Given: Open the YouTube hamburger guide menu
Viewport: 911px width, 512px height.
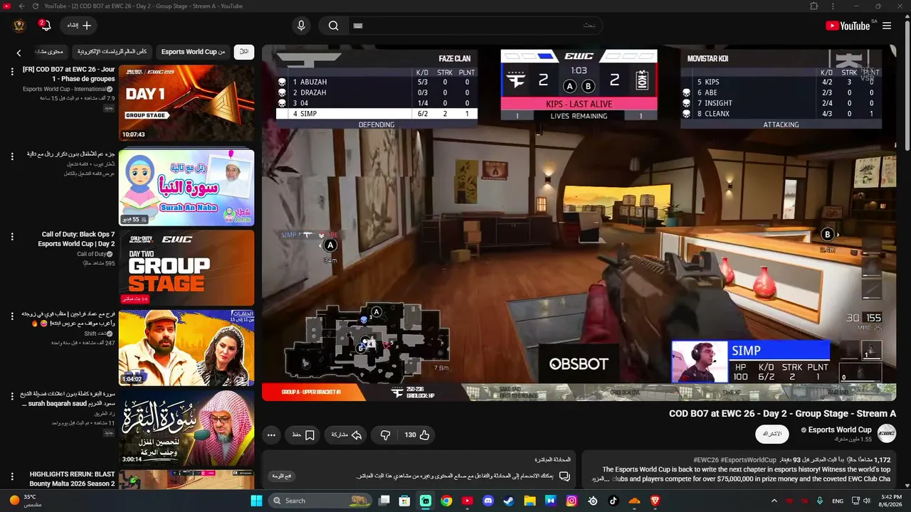Looking at the screenshot, I should pos(887,26).
